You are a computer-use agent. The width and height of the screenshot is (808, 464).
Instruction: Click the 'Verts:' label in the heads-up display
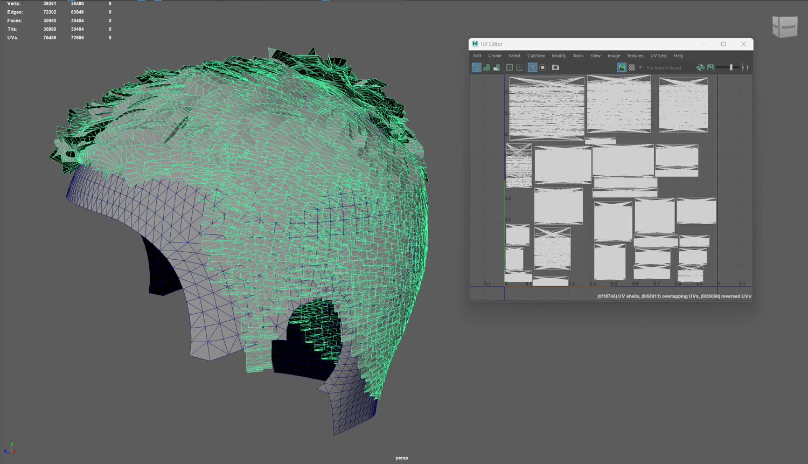click(x=14, y=4)
